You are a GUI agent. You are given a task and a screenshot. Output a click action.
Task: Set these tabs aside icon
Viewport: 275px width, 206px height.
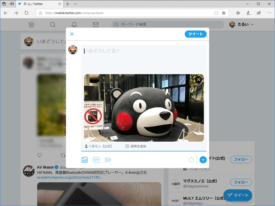pyautogui.click(x=12, y=4)
